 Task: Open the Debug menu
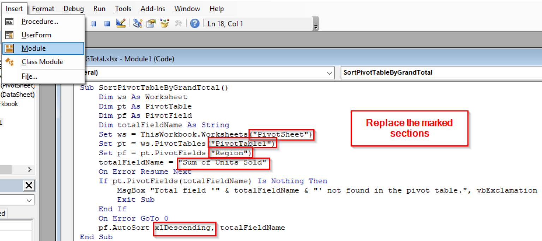pyautogui.click(x=74, y=9)
